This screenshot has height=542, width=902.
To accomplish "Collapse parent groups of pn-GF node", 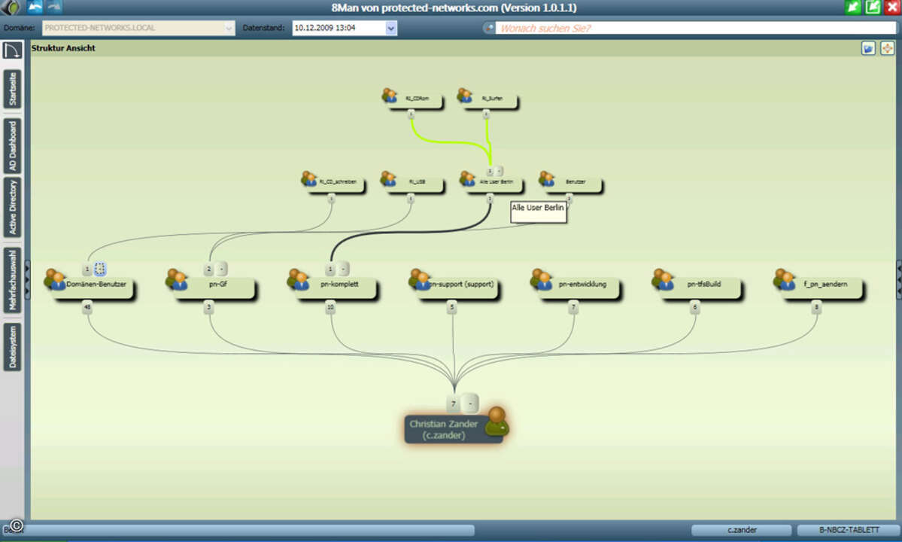I will pos(221,269).
